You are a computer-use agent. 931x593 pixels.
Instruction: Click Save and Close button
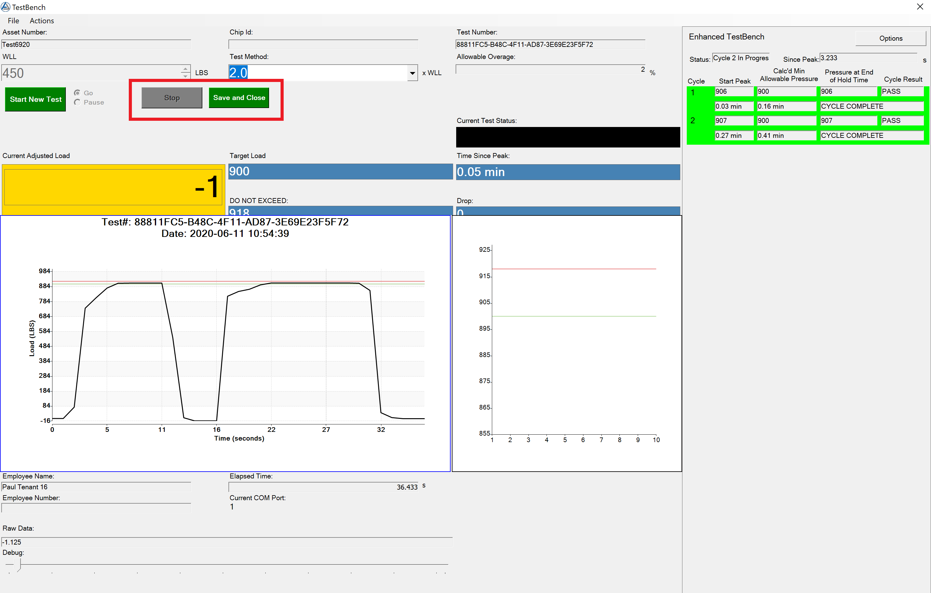pos(239,97)
